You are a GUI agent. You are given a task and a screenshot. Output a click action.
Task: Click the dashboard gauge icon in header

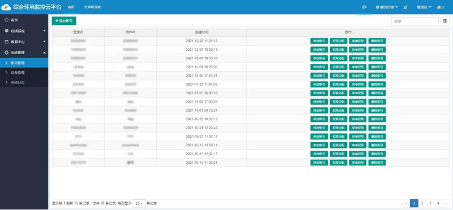click(x=364, y=7)
